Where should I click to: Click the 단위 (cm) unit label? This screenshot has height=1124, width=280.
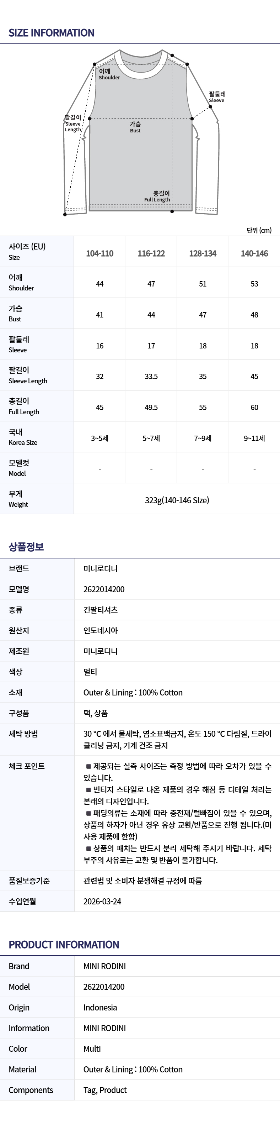(259, 230)
